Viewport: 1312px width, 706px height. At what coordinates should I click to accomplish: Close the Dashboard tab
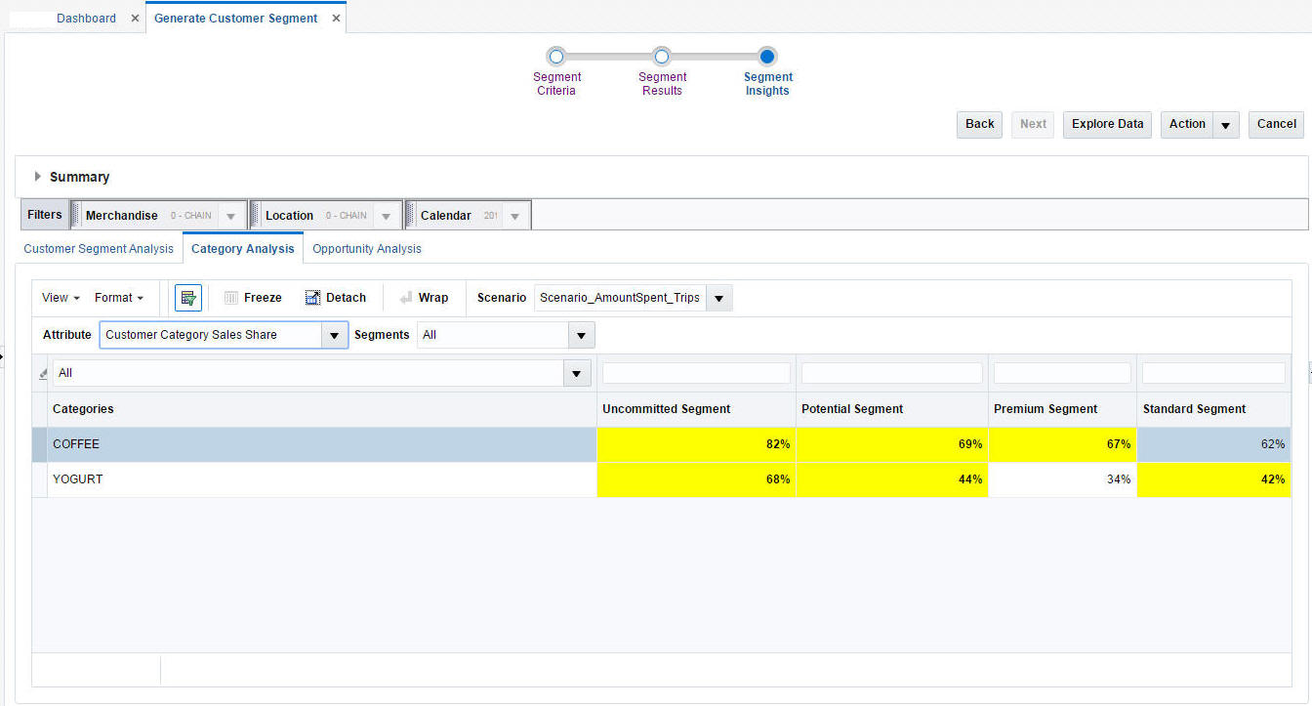135,19
